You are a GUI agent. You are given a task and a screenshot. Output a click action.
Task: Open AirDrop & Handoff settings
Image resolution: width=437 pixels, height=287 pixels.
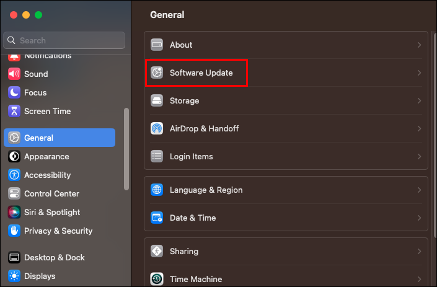[x=204, y=128]
